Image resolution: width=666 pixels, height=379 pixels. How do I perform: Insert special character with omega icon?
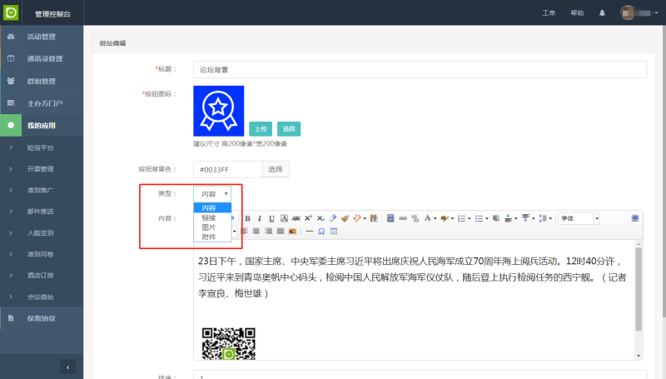(x=321, y=231)
